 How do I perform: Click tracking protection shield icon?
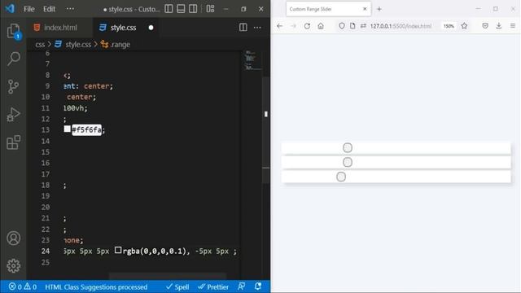(x=342, y=26)
